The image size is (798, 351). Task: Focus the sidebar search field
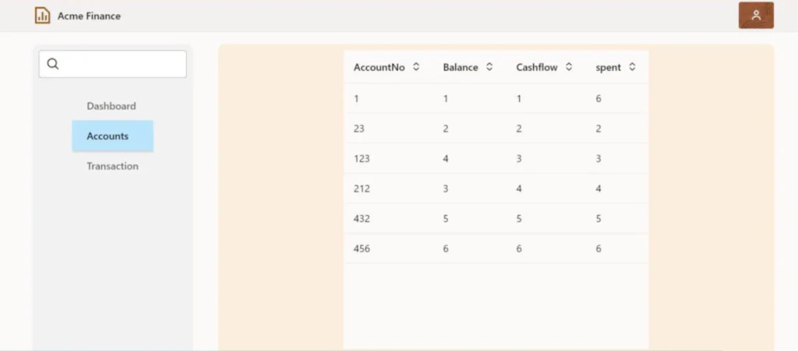pos(121,65)
